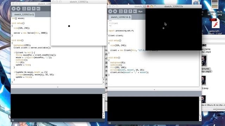The image size is (225, 126).
Task: Export sketch_120921b application
Action: 135,11
